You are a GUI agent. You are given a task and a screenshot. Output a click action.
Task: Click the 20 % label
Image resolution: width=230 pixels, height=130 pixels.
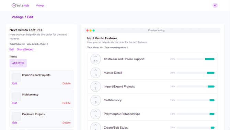point(173,73)
